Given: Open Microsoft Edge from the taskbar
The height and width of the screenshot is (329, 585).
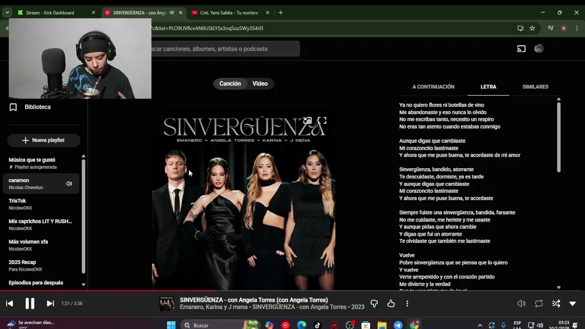Looking at the screenshot, I should 302,325.
